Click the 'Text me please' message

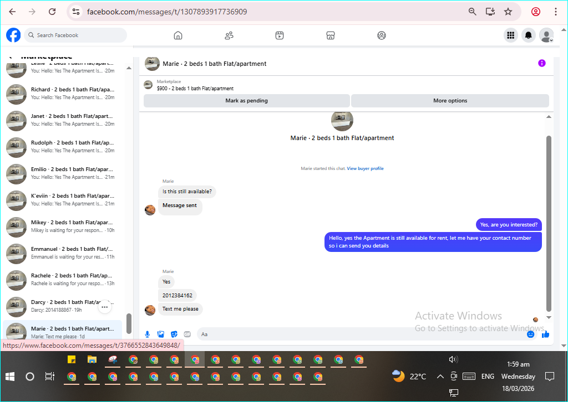(180, 309)
